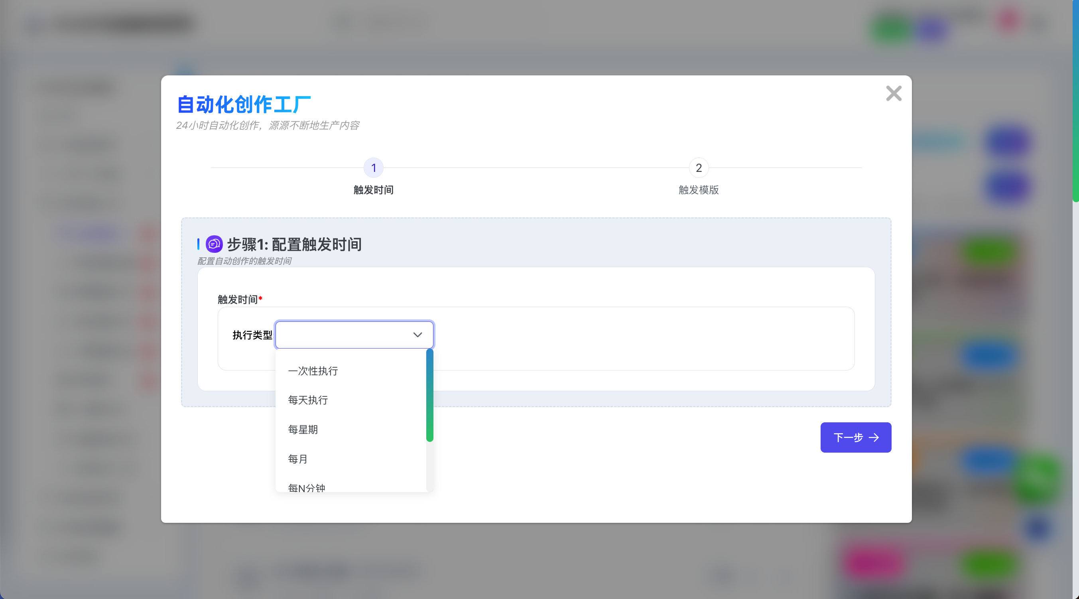Close the 自动化创作工厂 dialog with X
Viewport: 1079px width, 599px height.
tap(894, 93)
